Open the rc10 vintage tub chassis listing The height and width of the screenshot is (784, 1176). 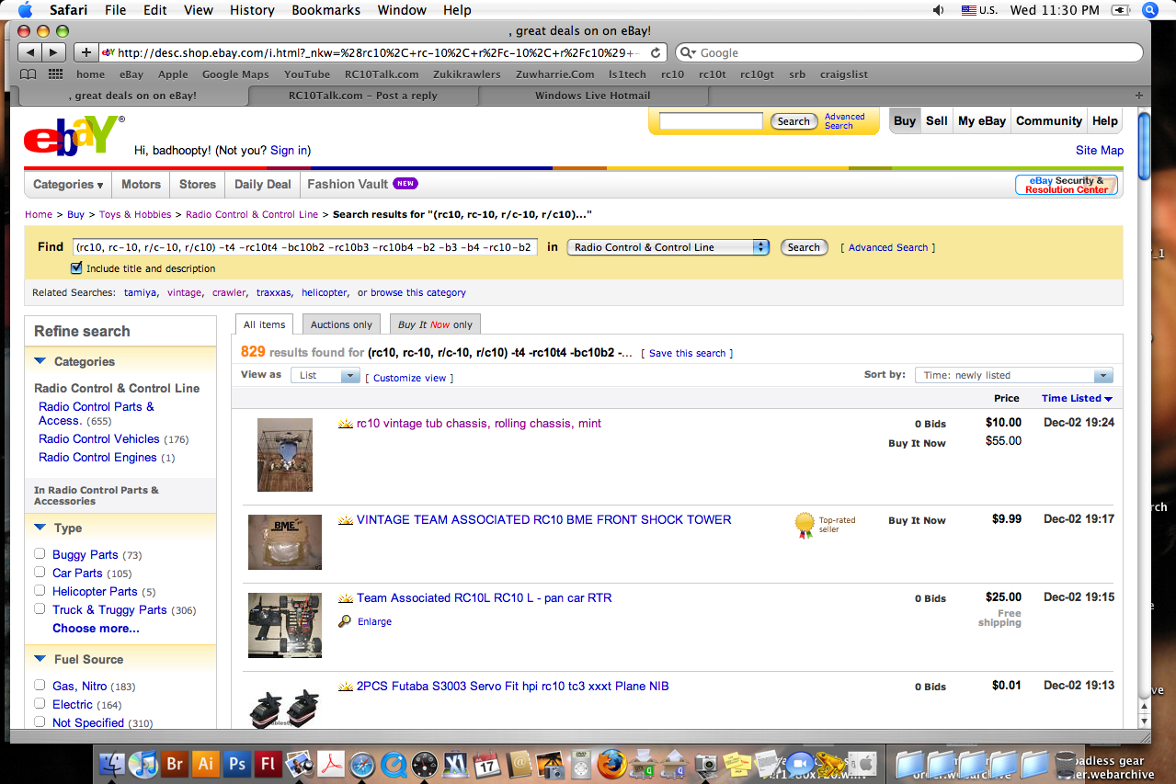pyautogui.click(x=479, y=423)
